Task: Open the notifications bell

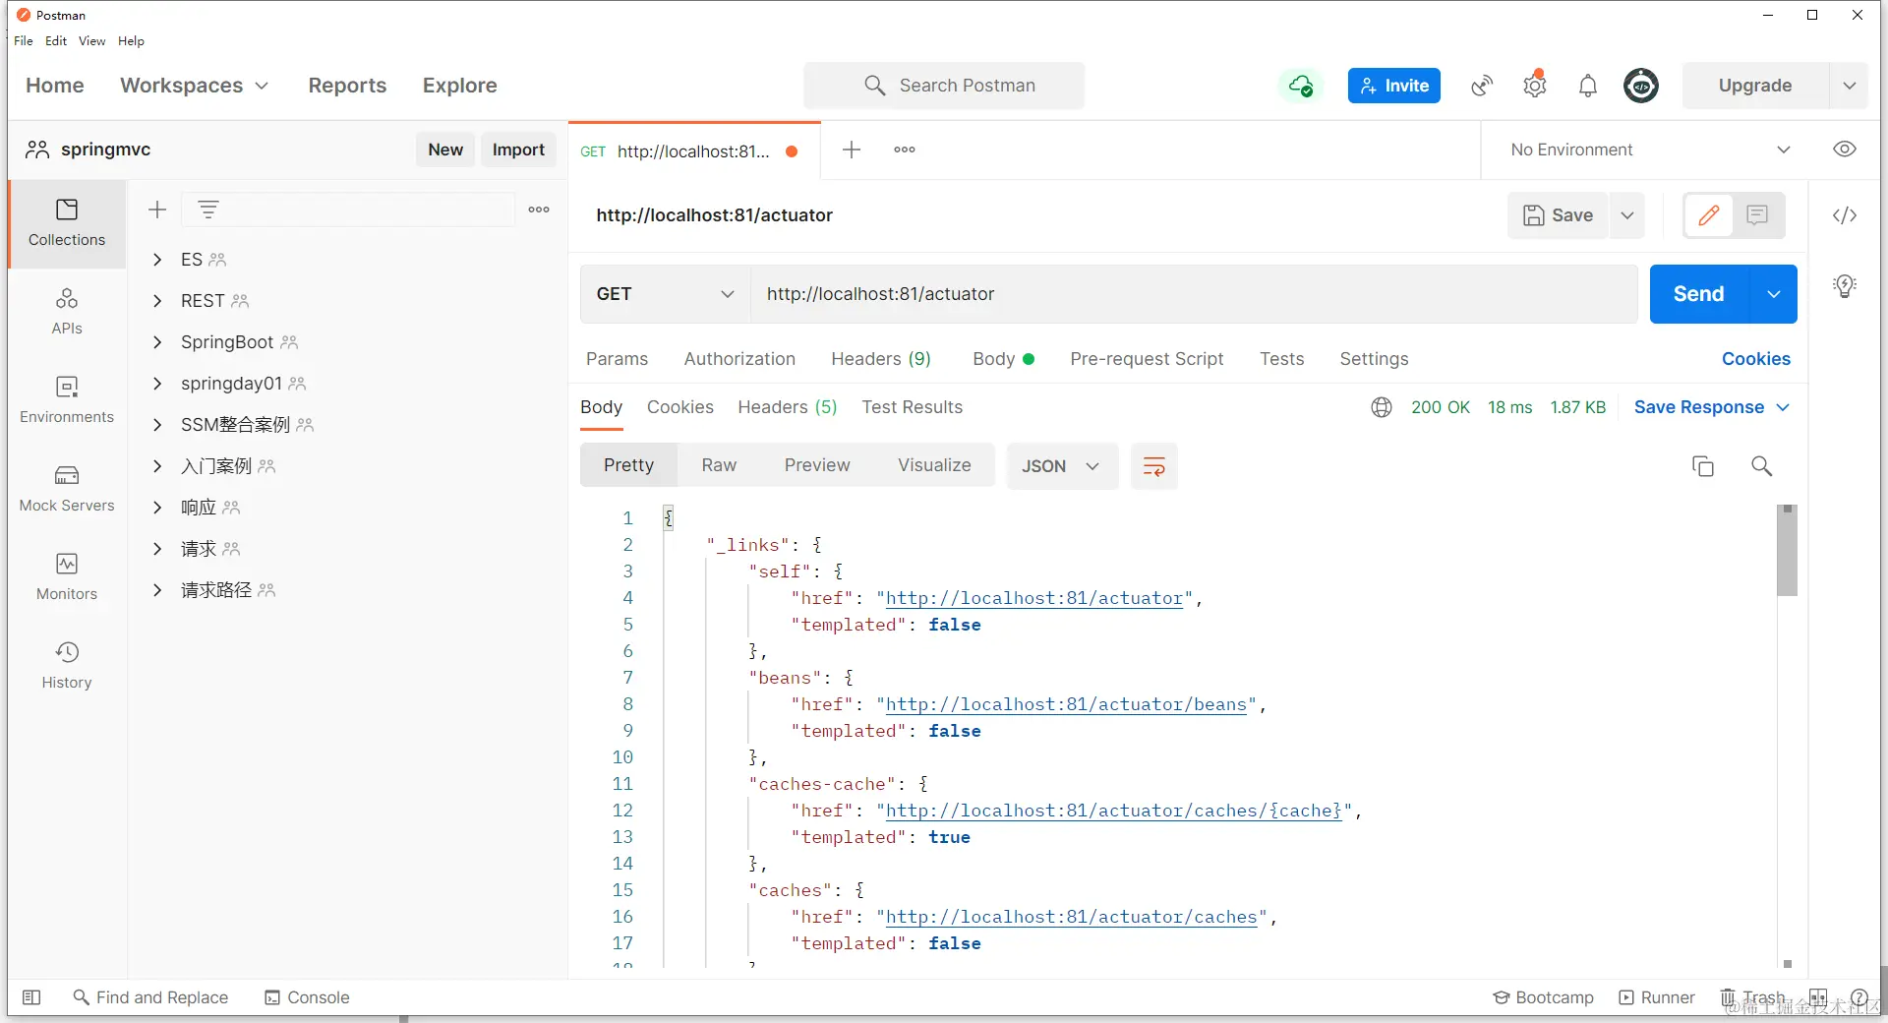Action: point(1588,86)
